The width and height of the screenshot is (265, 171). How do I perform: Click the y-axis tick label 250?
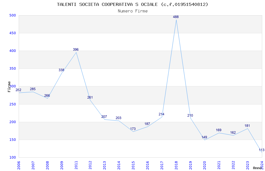(13, 104)
